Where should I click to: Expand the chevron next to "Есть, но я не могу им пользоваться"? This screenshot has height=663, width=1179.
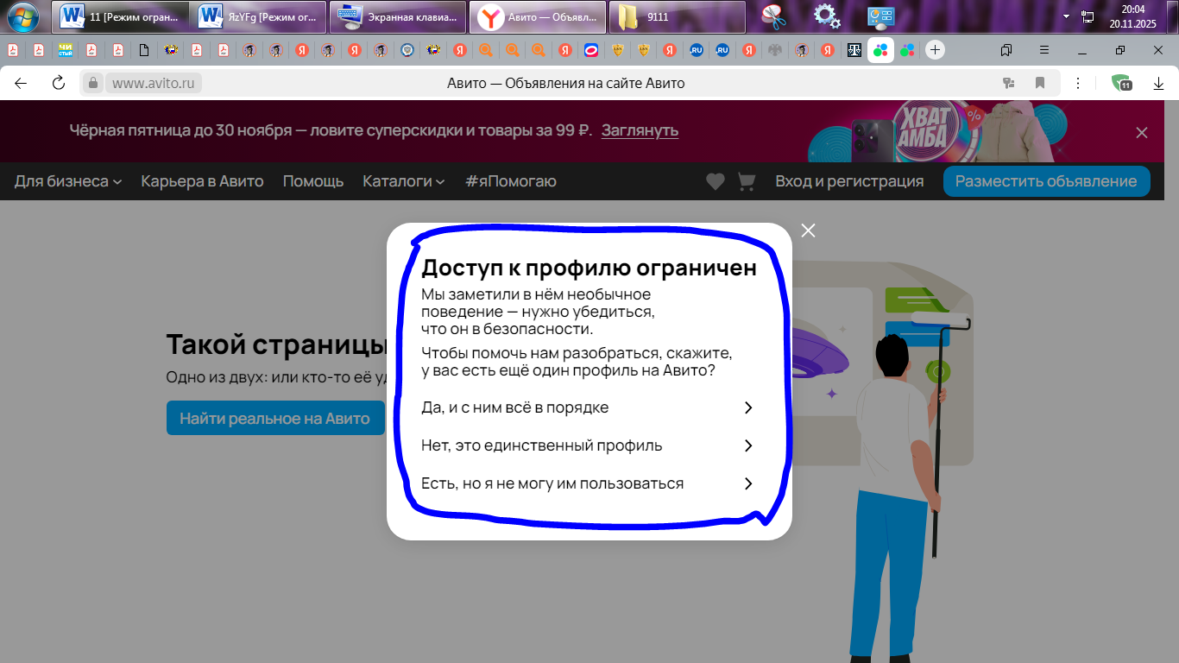tap(747, 483)
